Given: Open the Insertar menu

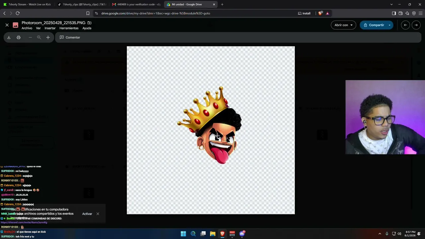Looking at the screenshot, I should coord(50,28).
